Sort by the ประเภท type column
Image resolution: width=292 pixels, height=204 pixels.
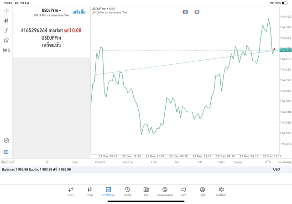[x=100, y=162]
